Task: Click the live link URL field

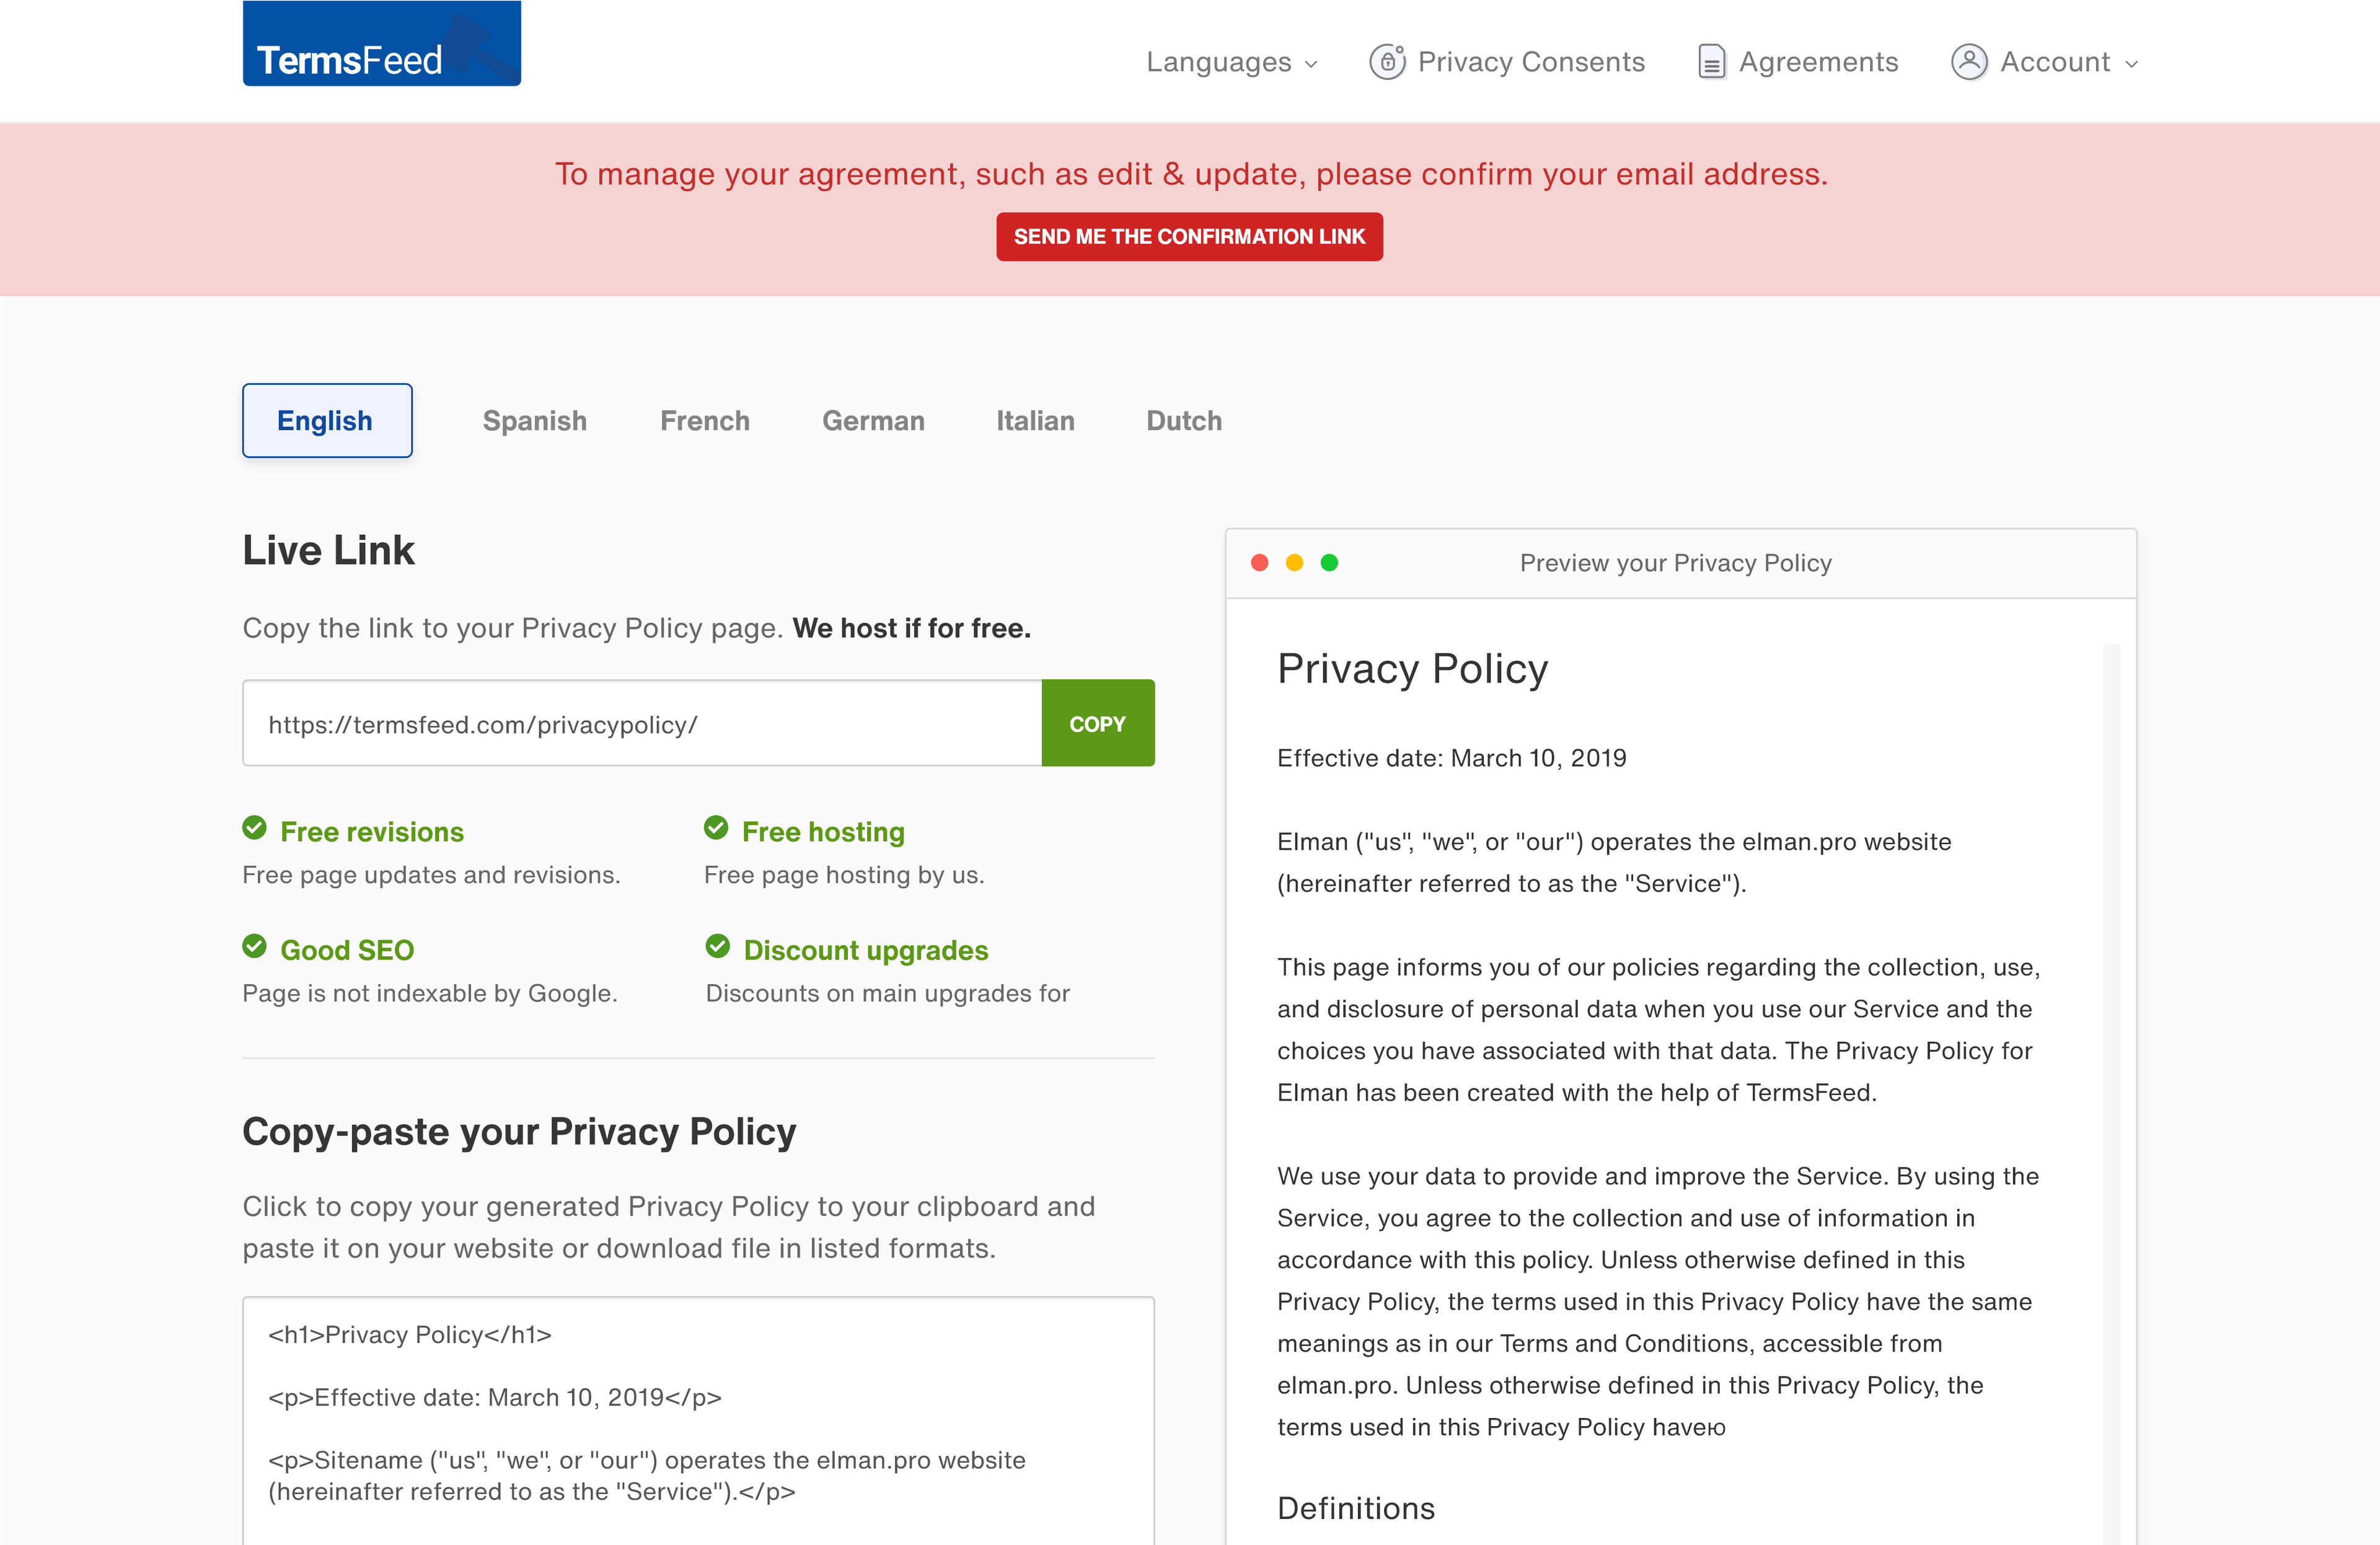Action: (642, 724)
